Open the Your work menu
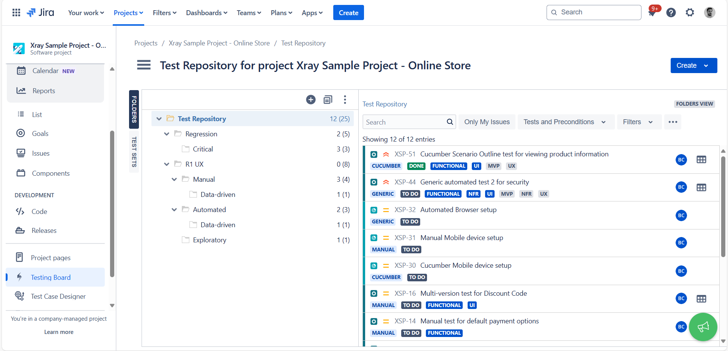Viewport: 728px width, 351px height. pos(86,12)
